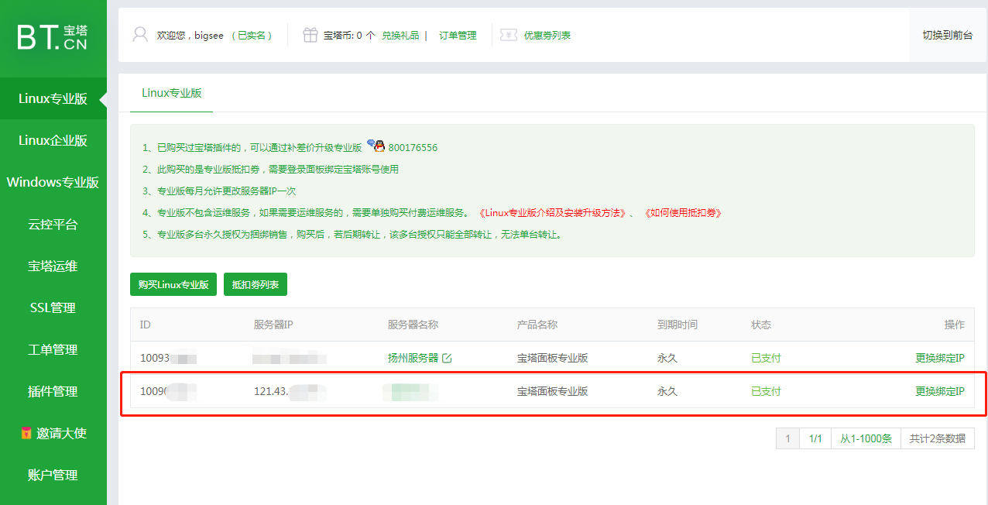Click the user avatar icon
This screenshot has height=505, width=988.
coord(140,35)
